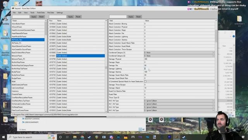Sort by the Param column header

coord(28,21)
